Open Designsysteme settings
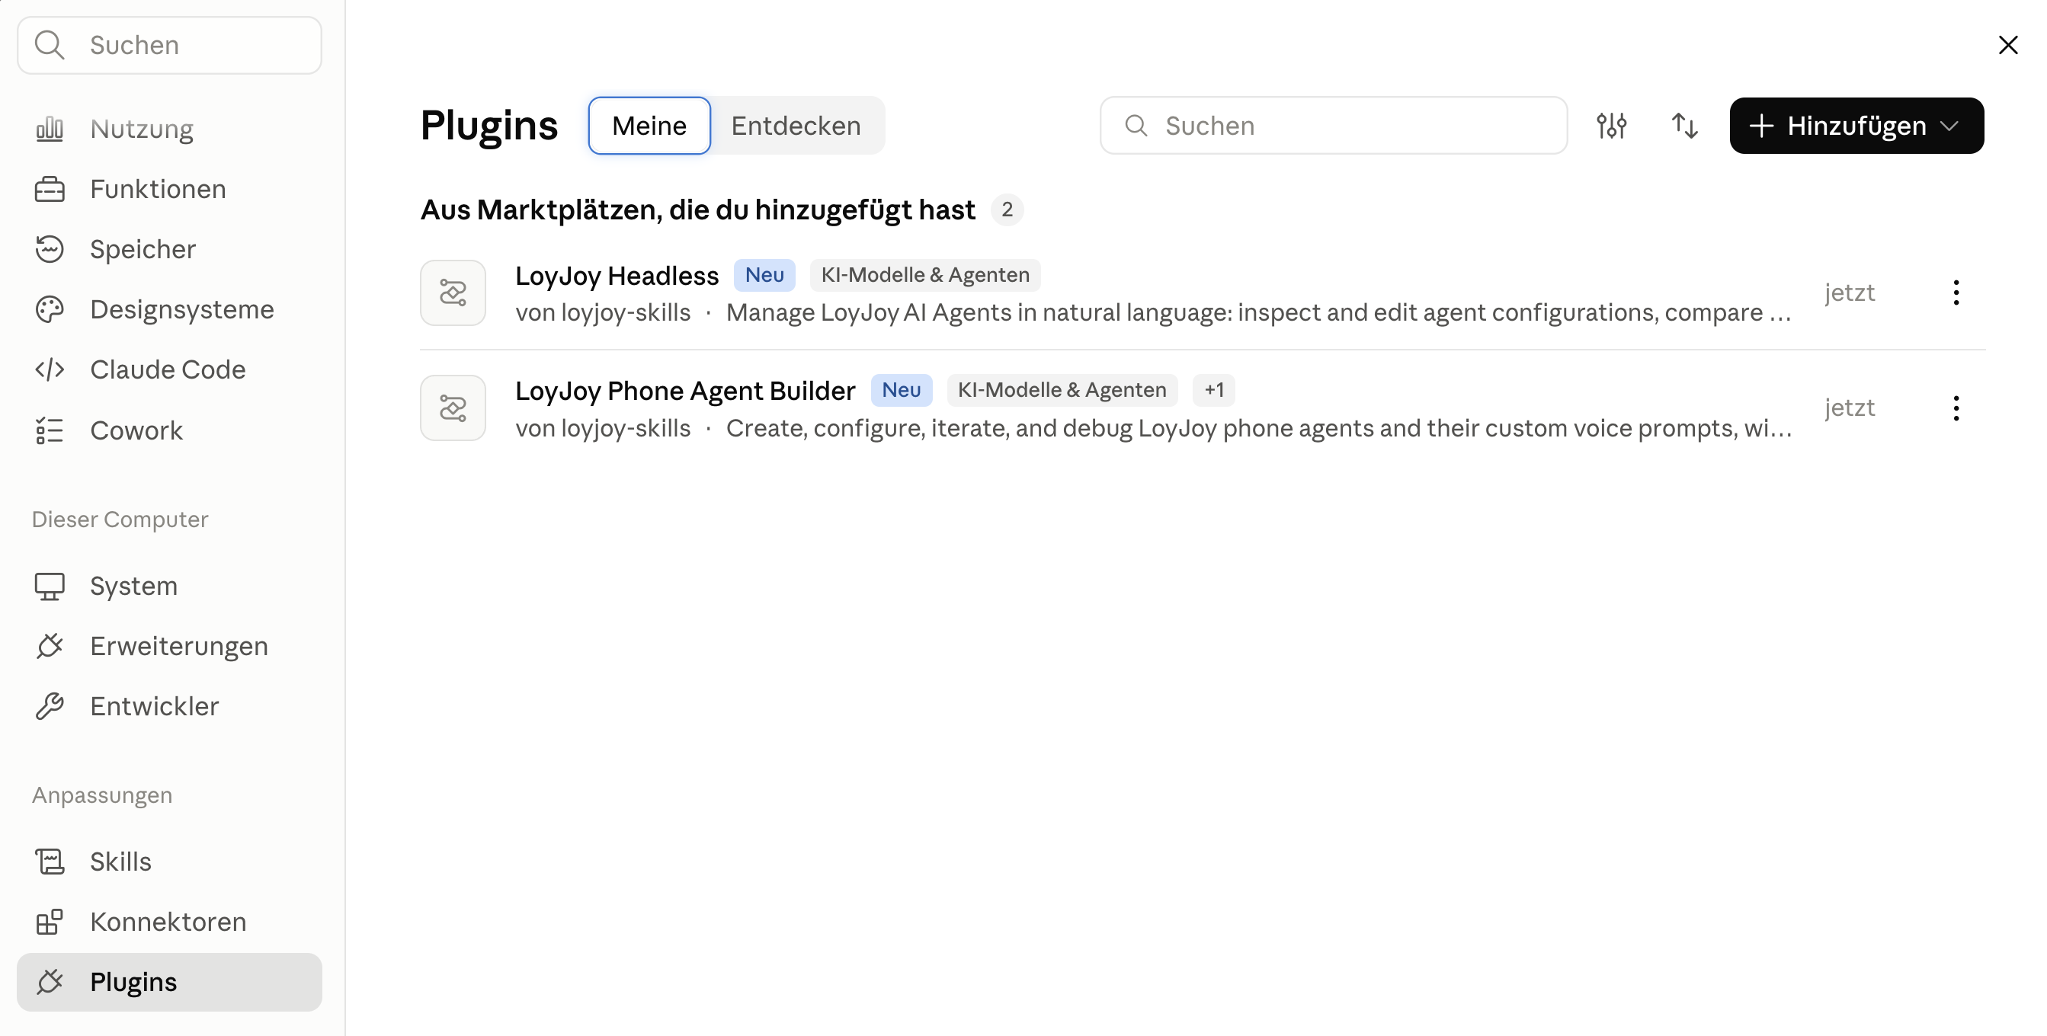The width and height of the screenshot is (2047, 1036). [x=169, y=309]
